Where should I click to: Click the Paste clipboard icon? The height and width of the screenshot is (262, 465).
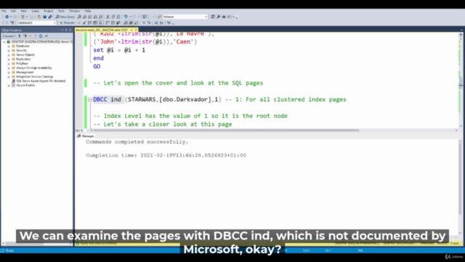(x=118, y=17)
